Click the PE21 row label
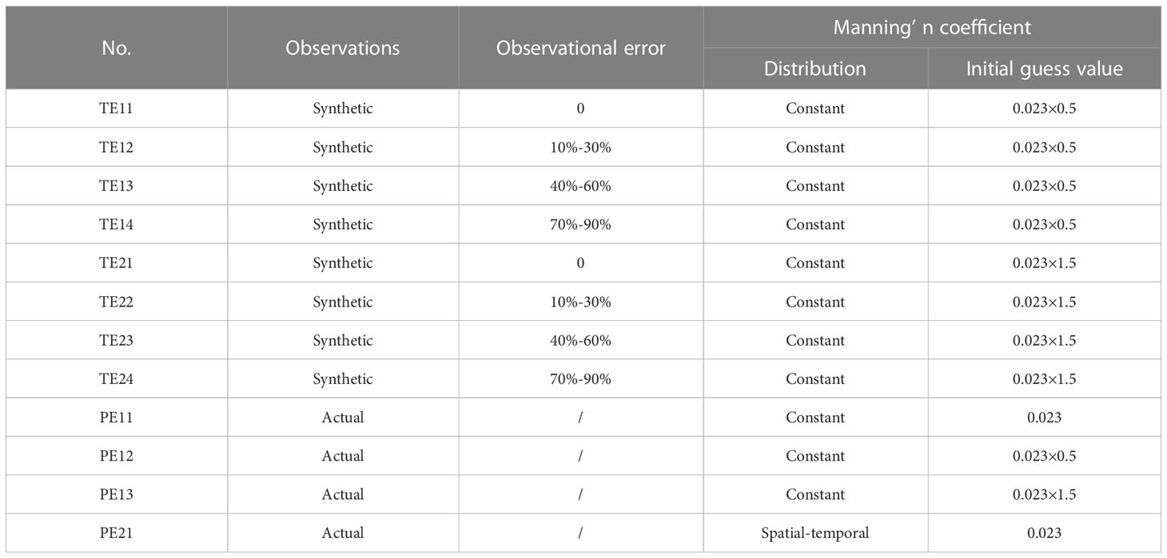 (117, 533)
